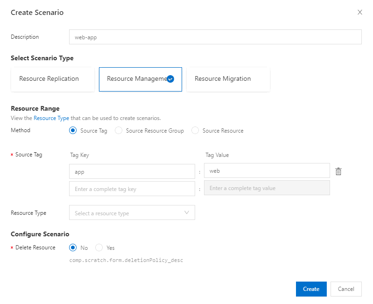Open the Select a resource type dropdown
Screen dimensions: 373x304
(x=132, y=212)
